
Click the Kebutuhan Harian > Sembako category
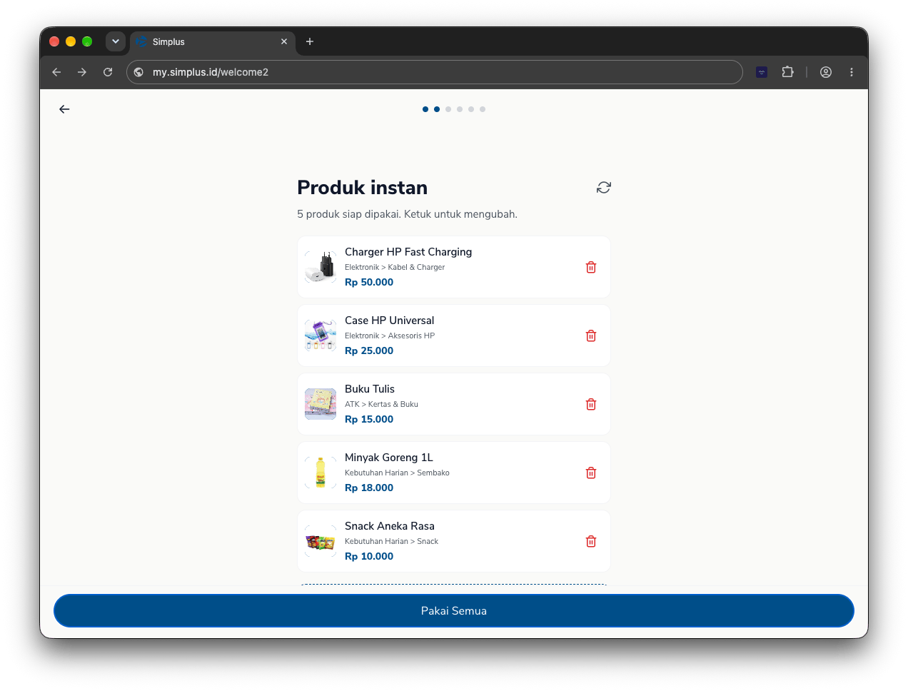tap(397, 473)
